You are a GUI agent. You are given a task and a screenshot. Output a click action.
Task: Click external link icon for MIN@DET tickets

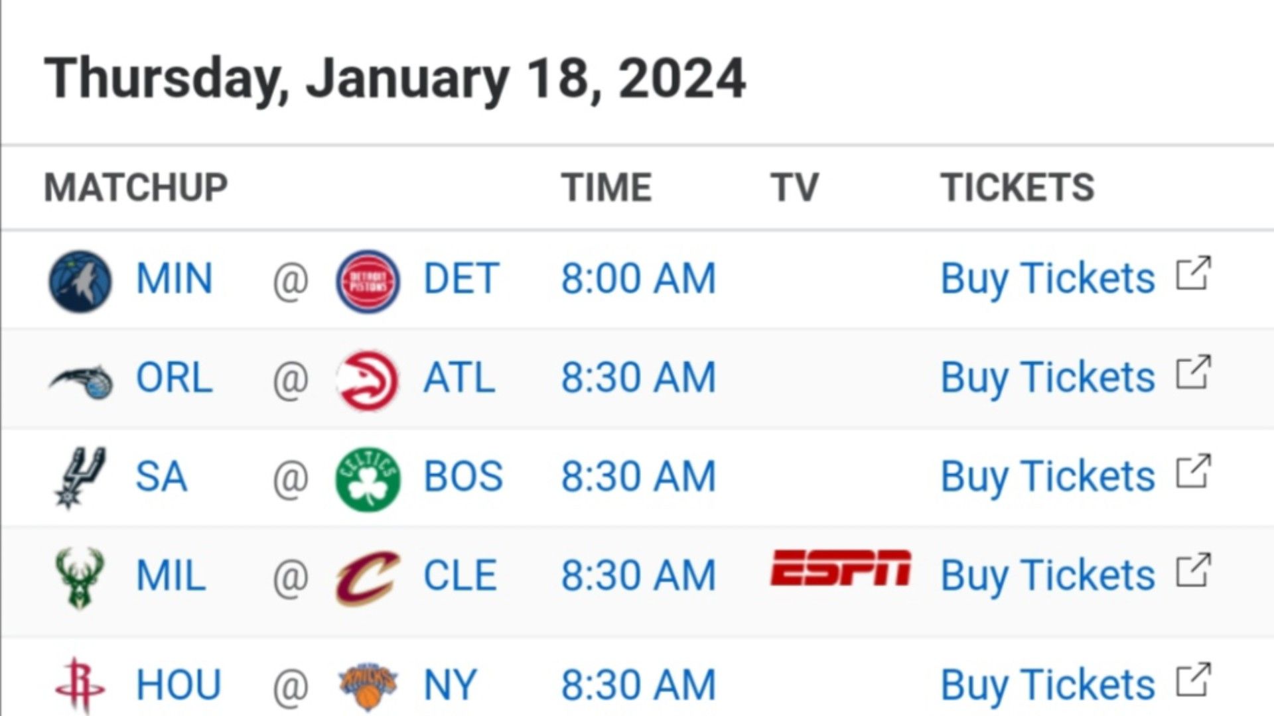1194,273
